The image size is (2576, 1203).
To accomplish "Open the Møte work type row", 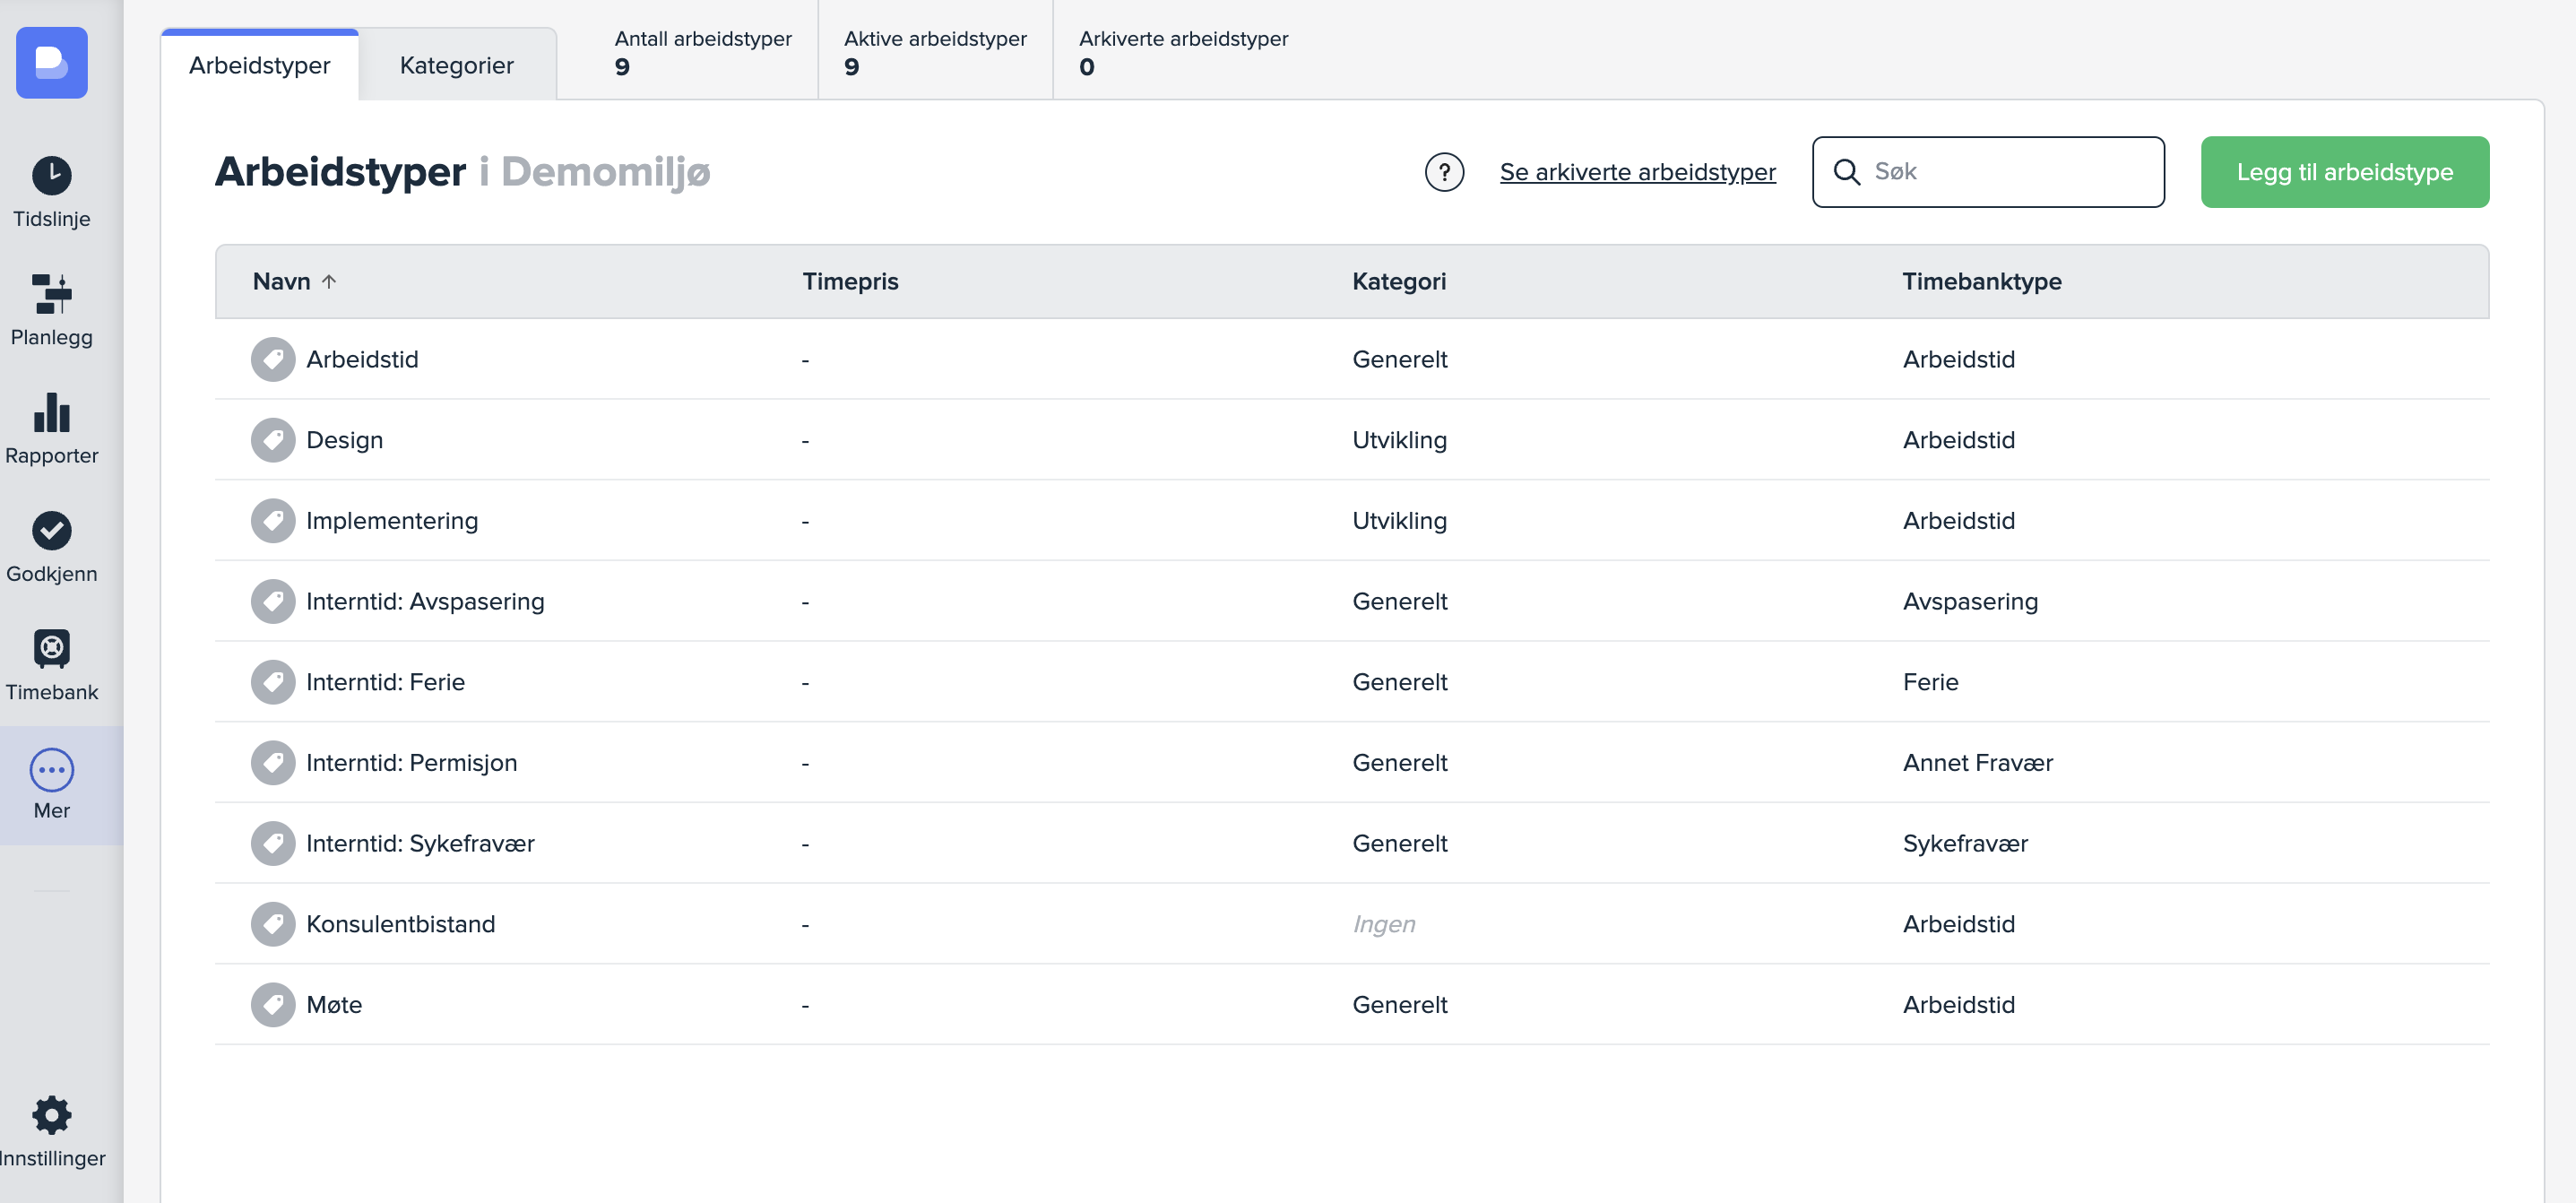I will click(334, 1005).
